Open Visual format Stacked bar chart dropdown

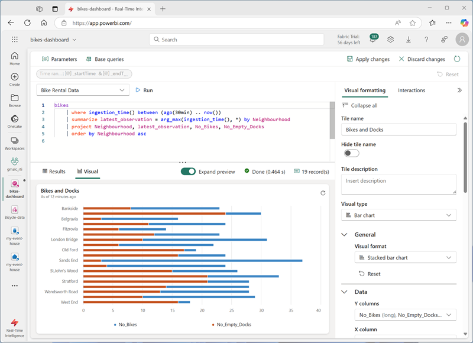coord(405,258)
